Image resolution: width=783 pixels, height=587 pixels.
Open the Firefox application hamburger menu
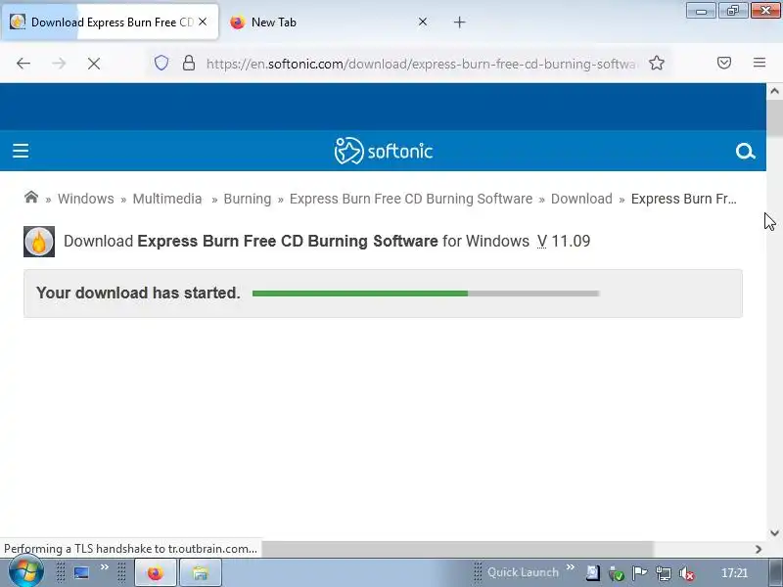pos(760,63)
